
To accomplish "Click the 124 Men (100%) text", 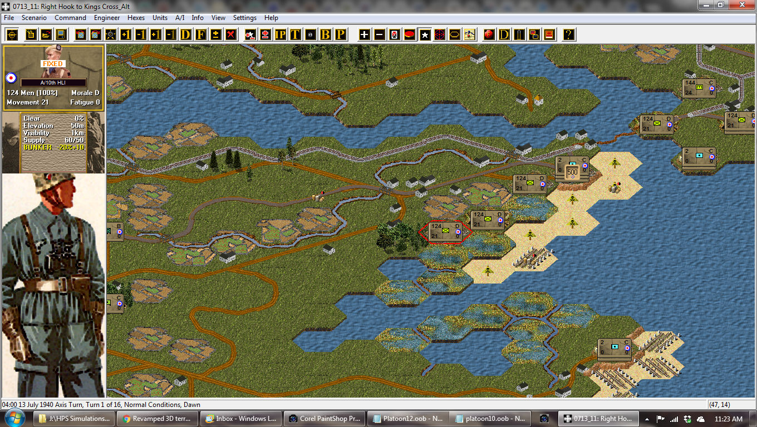I will (32, 93).
